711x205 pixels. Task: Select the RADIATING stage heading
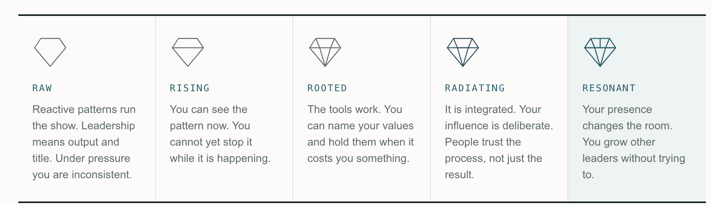coord(475,88)
